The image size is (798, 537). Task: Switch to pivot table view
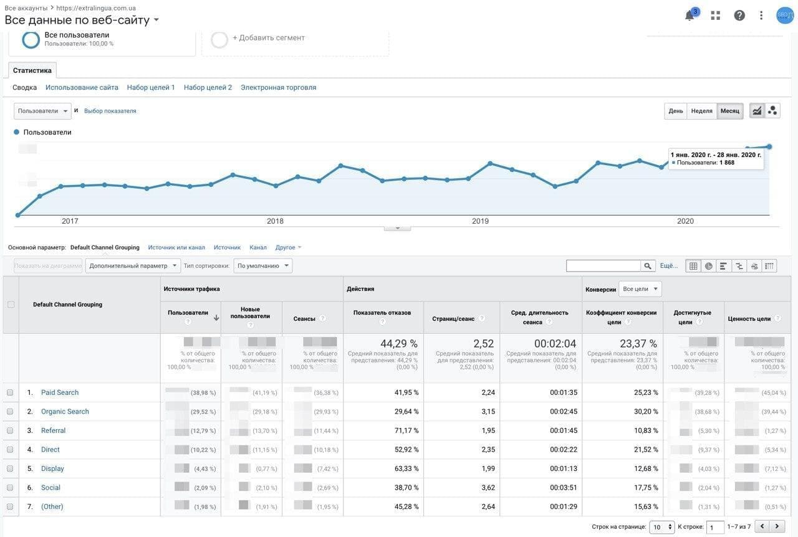point(769,266)
